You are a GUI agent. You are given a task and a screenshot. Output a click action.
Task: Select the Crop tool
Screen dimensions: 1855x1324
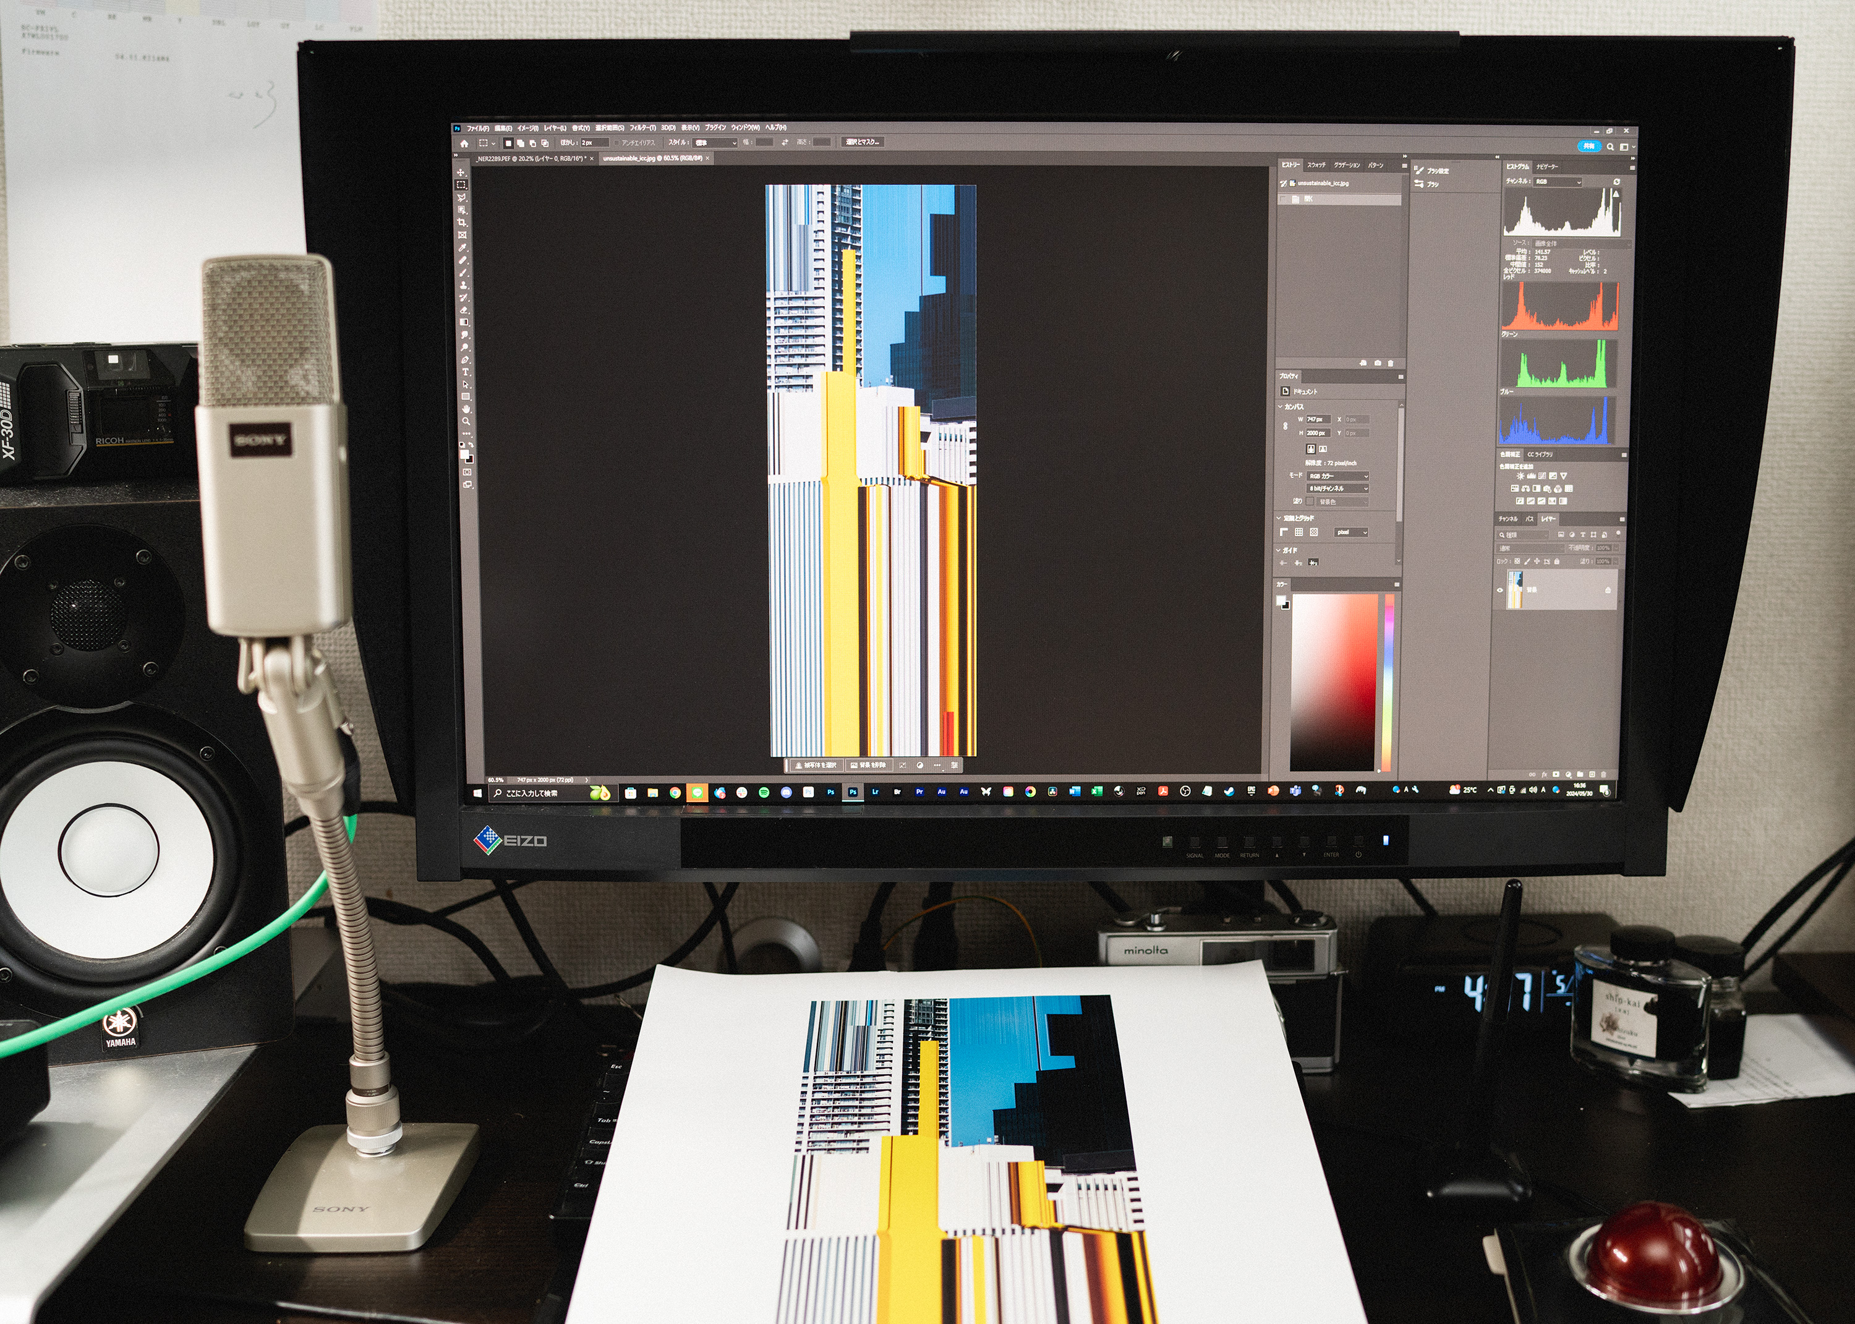462,223
